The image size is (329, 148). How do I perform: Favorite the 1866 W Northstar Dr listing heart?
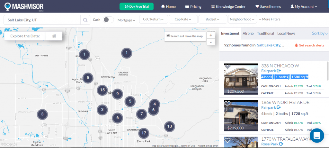click(227, 104)
